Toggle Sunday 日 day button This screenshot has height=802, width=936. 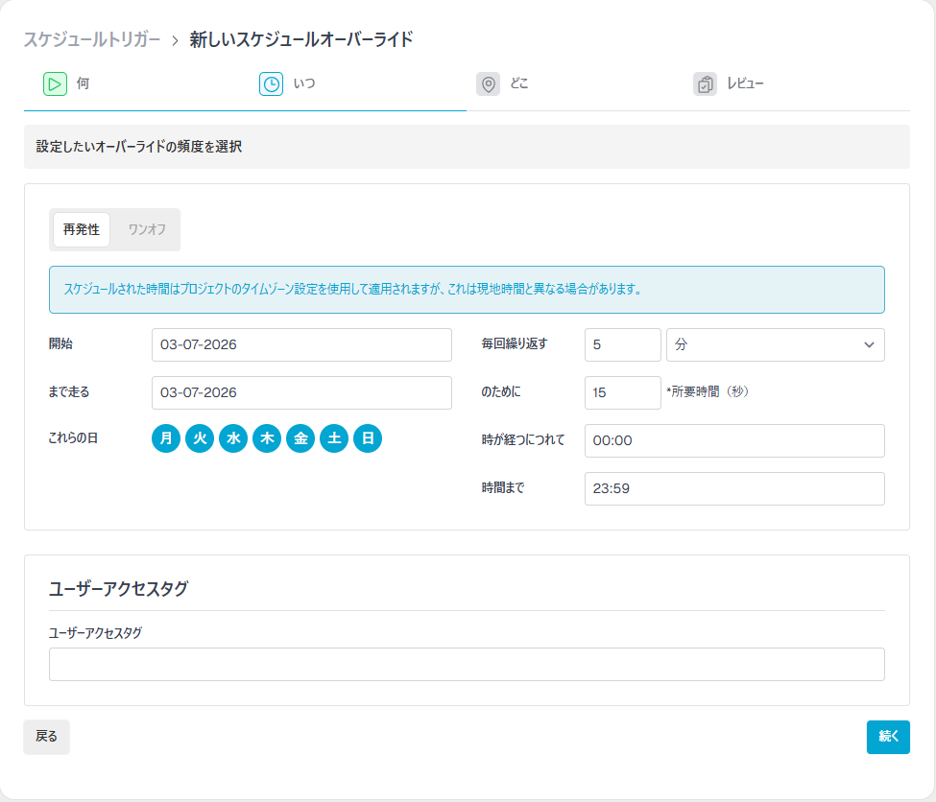click(368, 438)
